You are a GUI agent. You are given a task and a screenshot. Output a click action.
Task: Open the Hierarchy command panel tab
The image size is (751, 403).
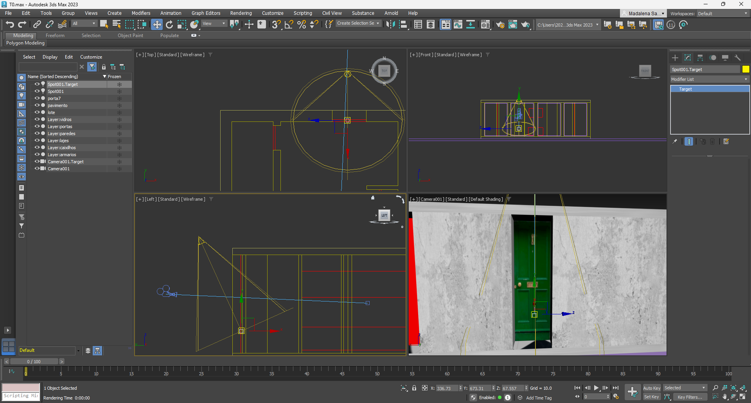(x=700, y=58)
